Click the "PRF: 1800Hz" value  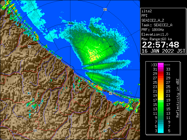(153, 30)
